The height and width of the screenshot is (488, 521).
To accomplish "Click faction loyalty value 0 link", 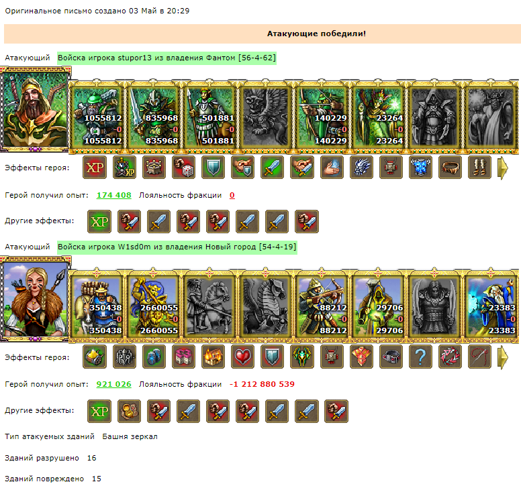I will click(232, 195).
